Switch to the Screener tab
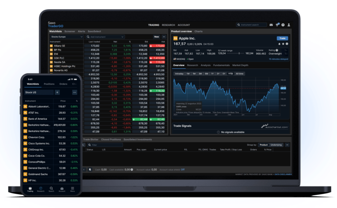 [x=70, y=31]
